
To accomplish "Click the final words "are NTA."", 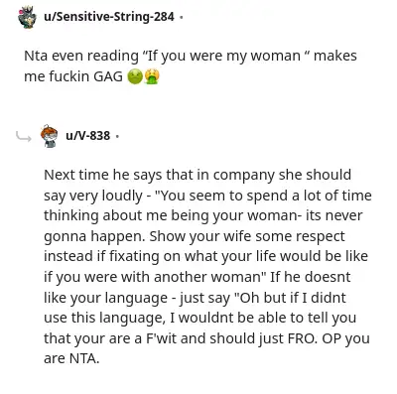I will point(71,358).
